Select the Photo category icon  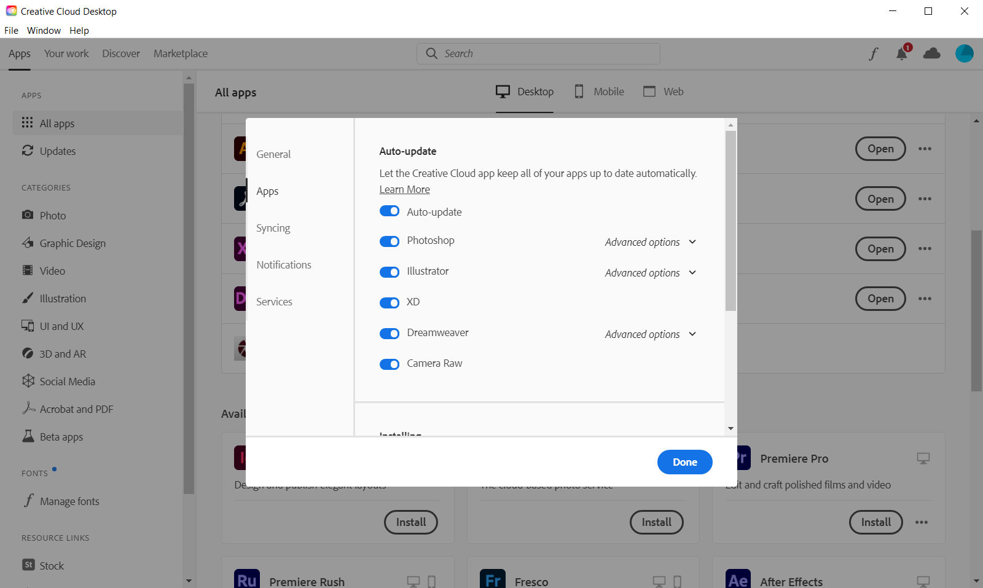[28, 215]
